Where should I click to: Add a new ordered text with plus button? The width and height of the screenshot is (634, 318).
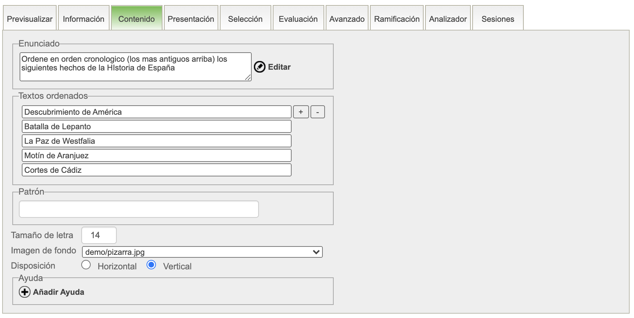coord(301,112)
